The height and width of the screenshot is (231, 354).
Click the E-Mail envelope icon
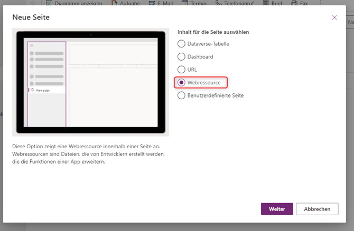(x=152, y=3)
